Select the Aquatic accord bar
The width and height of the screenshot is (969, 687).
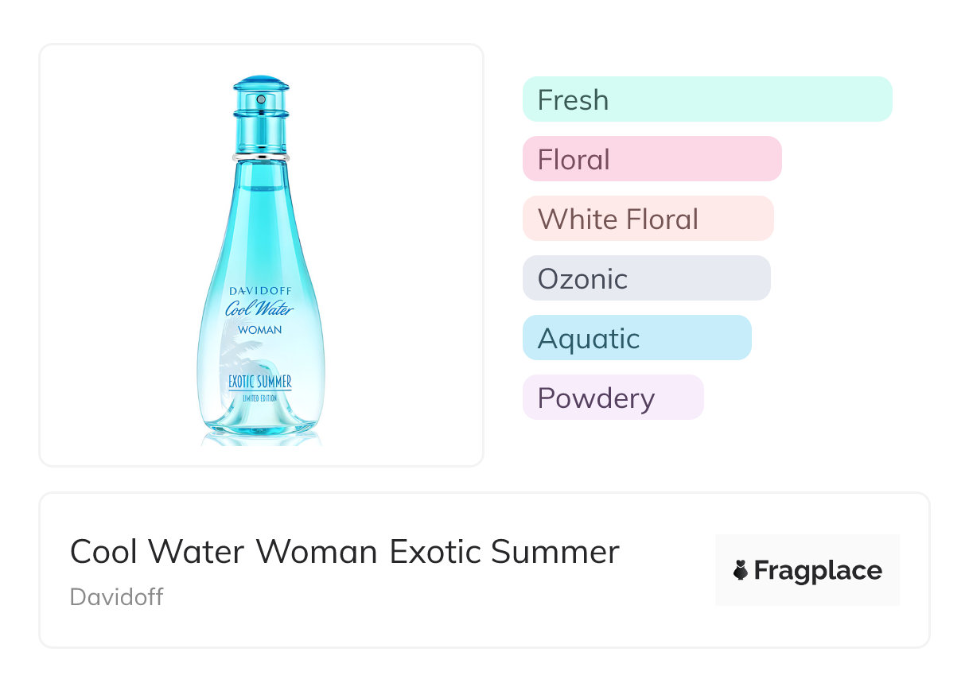[x=636, y=338]
